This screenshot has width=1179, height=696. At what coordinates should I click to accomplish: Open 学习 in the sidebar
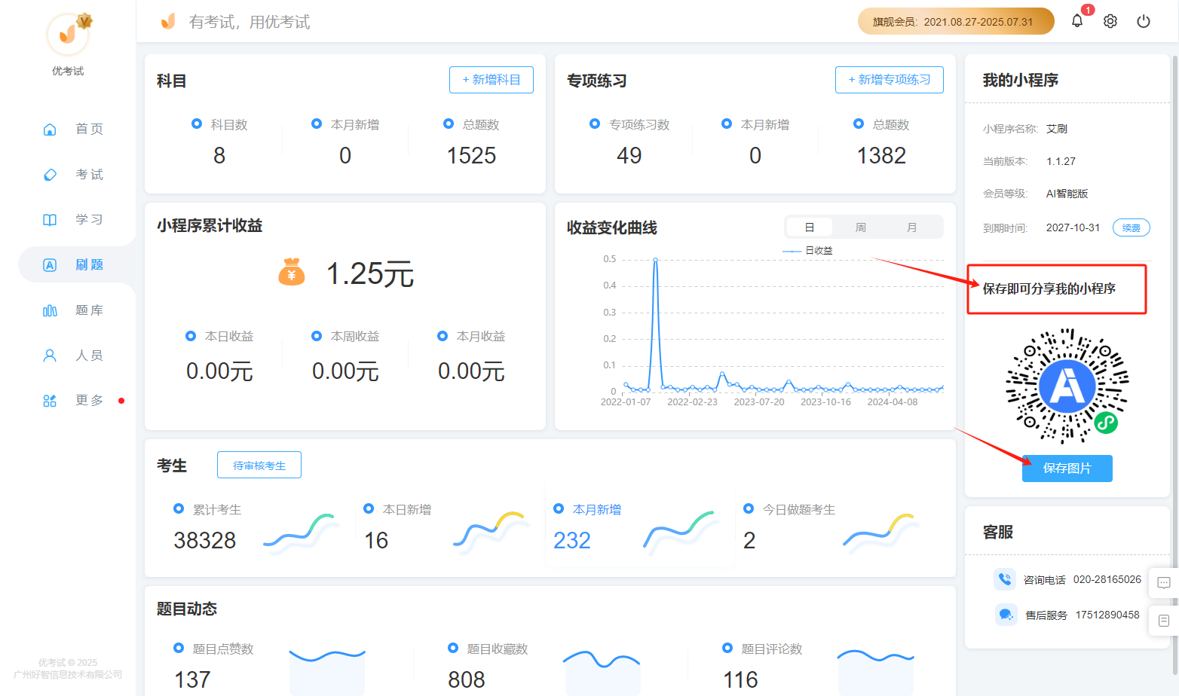click(89, 220)
